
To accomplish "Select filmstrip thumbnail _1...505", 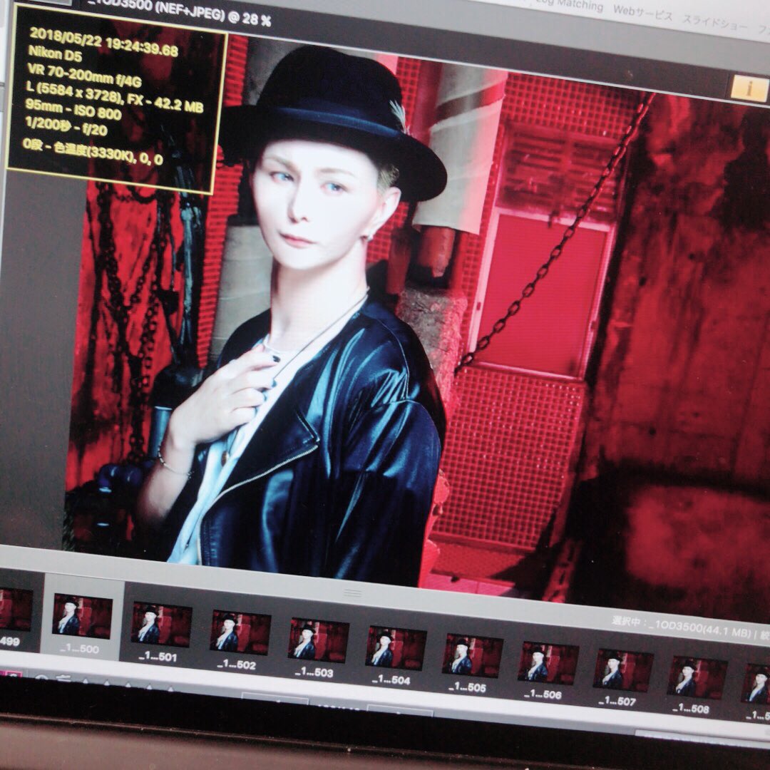I will 473,656.
